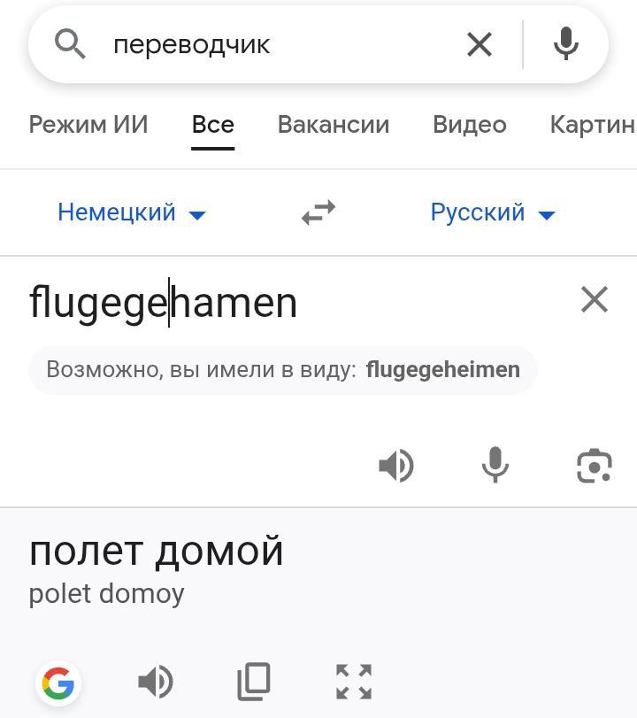
Task: Swap Немецкий and Русский languages
Action: coord(318,212)
